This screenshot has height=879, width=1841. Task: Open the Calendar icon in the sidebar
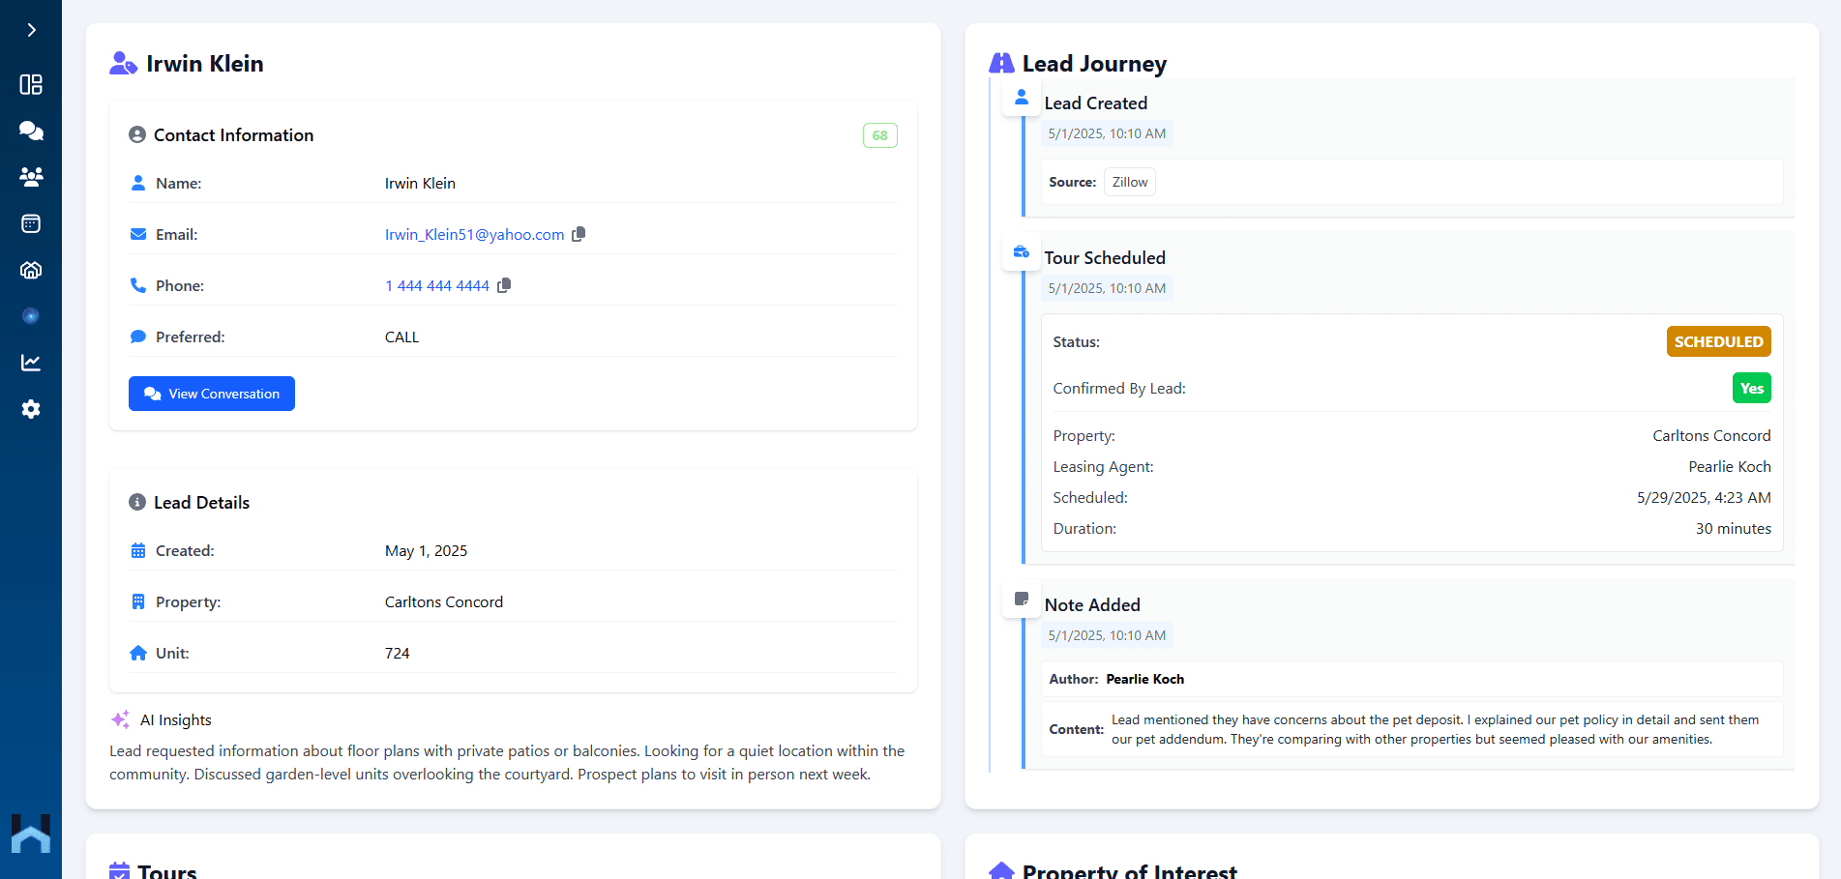click(31, 223)
